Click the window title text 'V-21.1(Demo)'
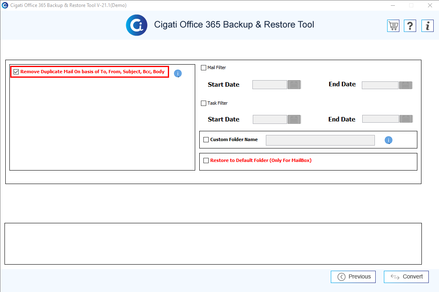439x292 pixels. (112, 5)
